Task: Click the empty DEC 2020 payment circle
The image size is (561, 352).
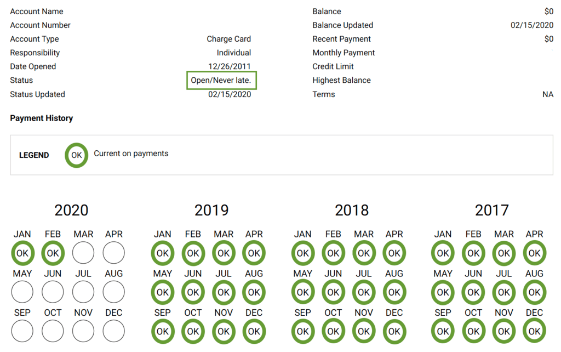Action: point(114,331)
